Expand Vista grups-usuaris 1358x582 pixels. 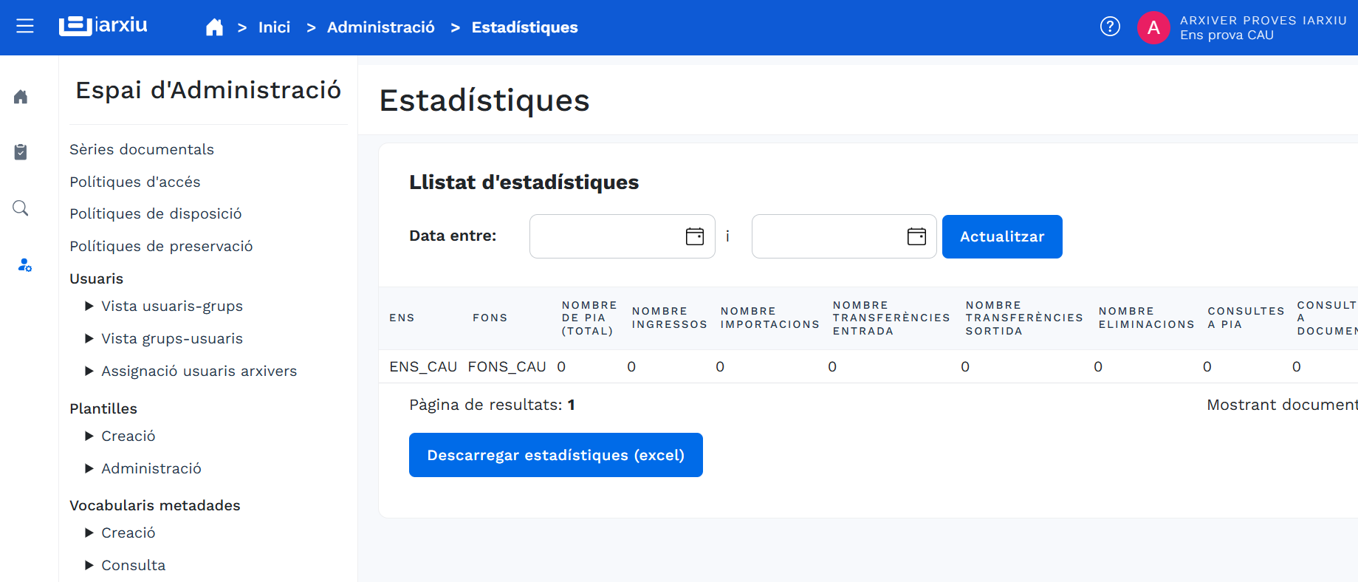164,338
